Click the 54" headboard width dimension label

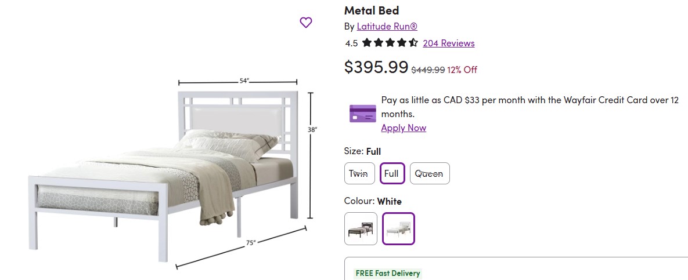(x=244, y=81)
